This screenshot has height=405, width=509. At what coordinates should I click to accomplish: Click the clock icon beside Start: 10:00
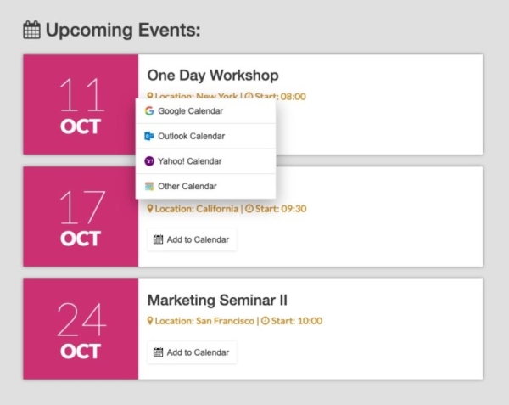265,321
